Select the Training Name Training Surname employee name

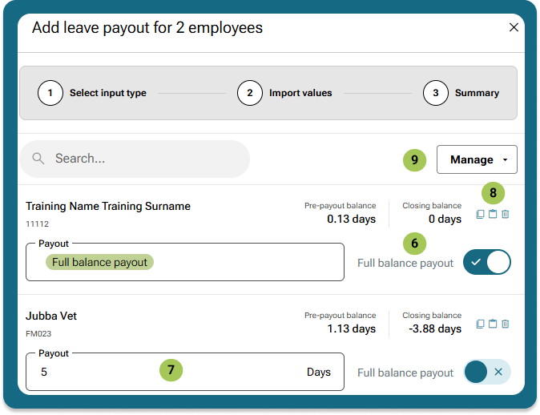[108, 206]
